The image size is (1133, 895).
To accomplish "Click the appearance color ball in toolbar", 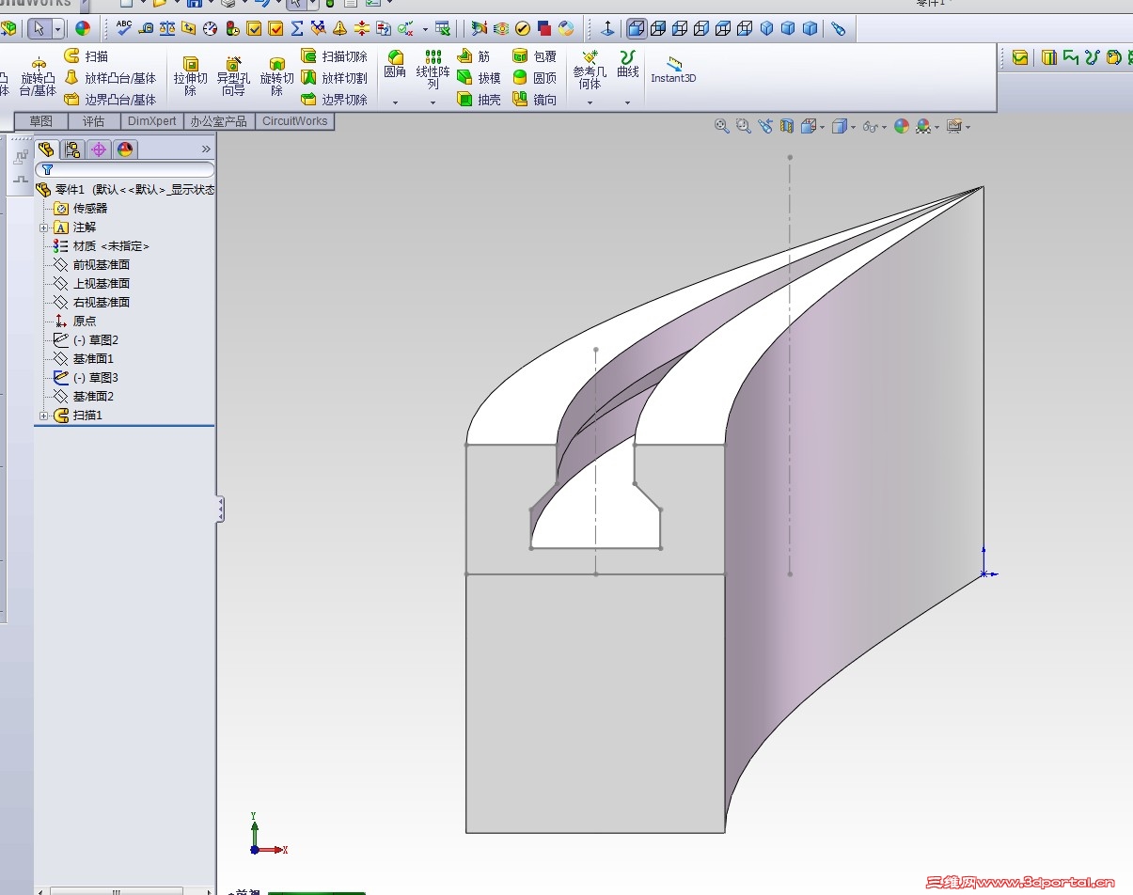I will click(83, 28).
